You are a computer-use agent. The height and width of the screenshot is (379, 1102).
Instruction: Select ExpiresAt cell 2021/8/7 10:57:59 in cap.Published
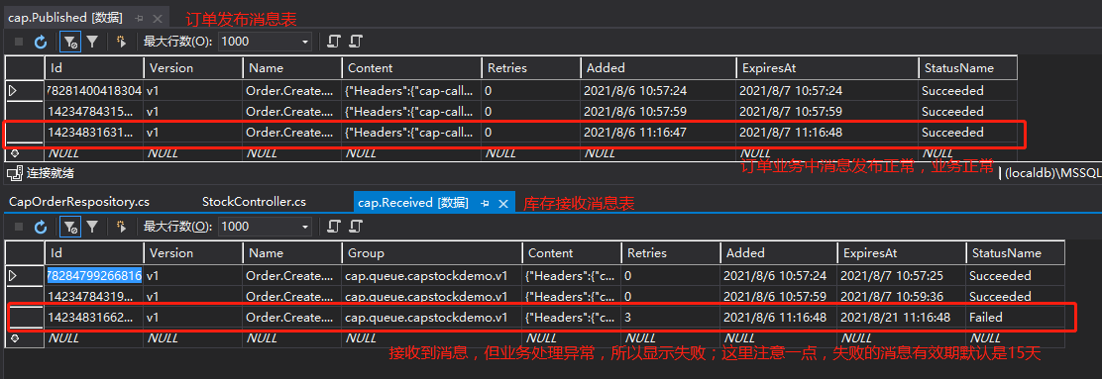tap(826, 112)
